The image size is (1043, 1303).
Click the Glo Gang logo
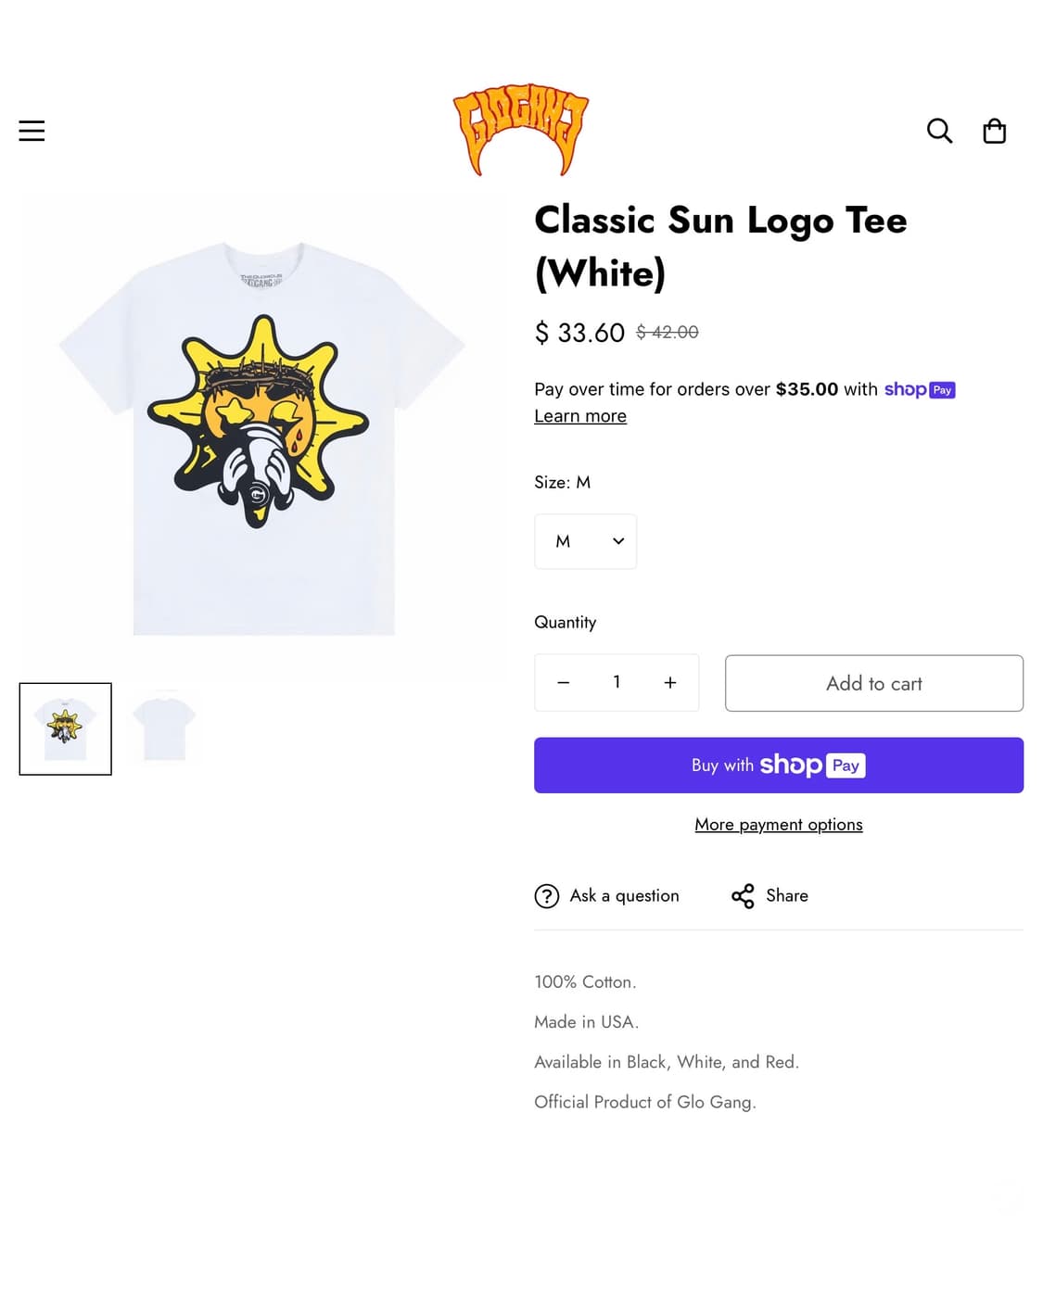tap(520, 130)
